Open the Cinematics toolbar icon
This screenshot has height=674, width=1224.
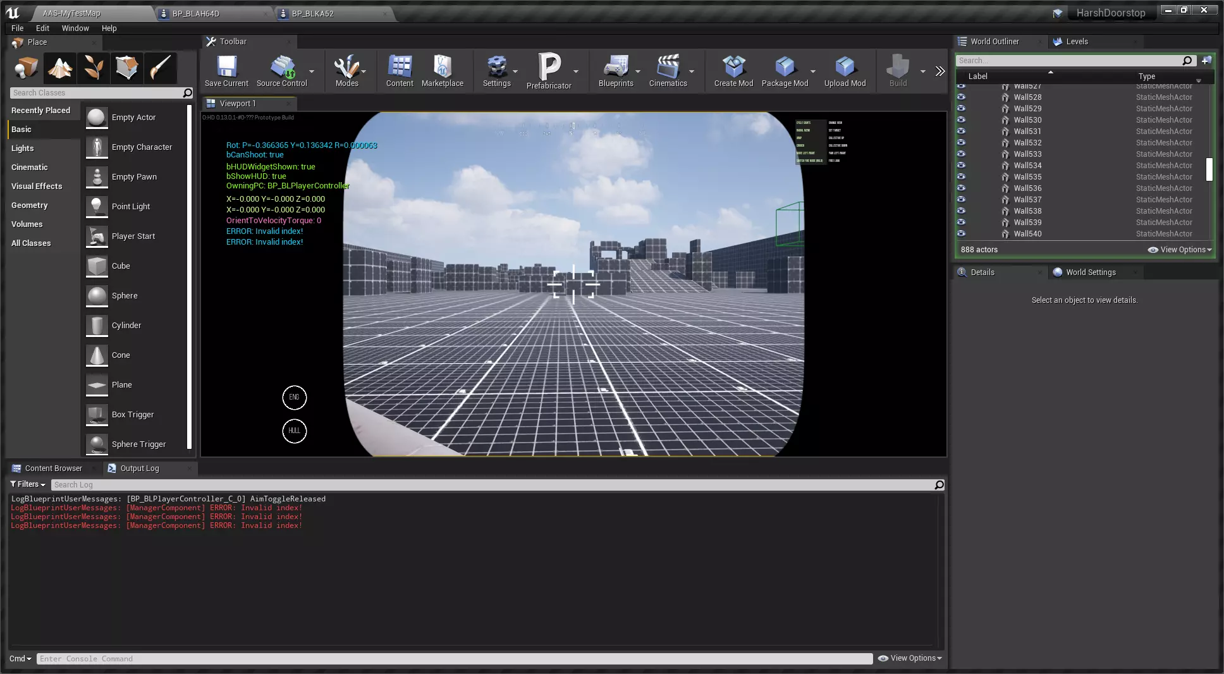coord(668,67)
